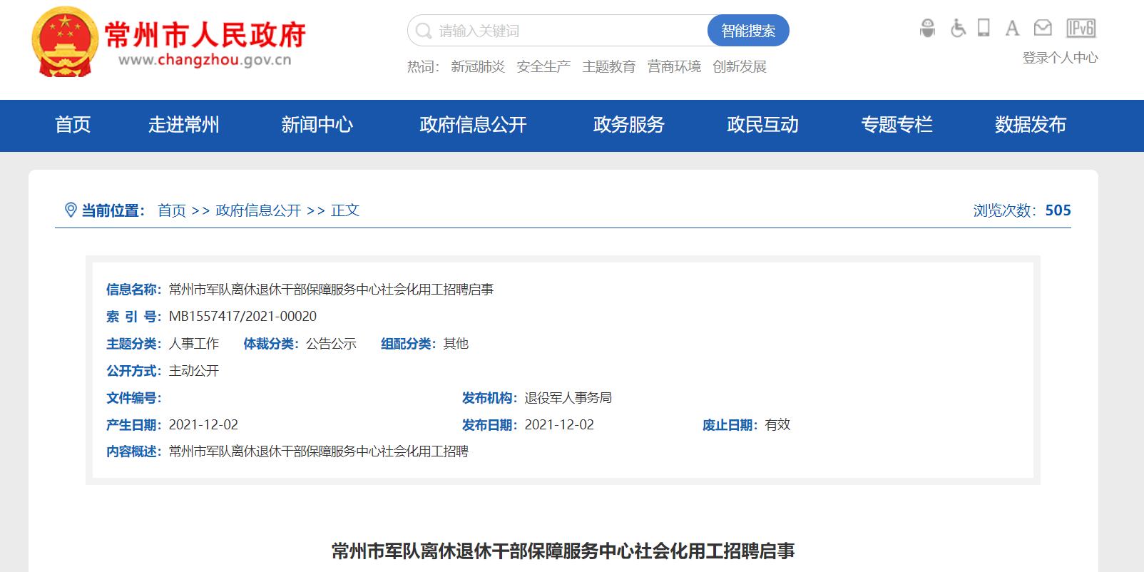1144x572 pixels.
Task: Click hot word 营商环境
Action: tap(674, 66)
